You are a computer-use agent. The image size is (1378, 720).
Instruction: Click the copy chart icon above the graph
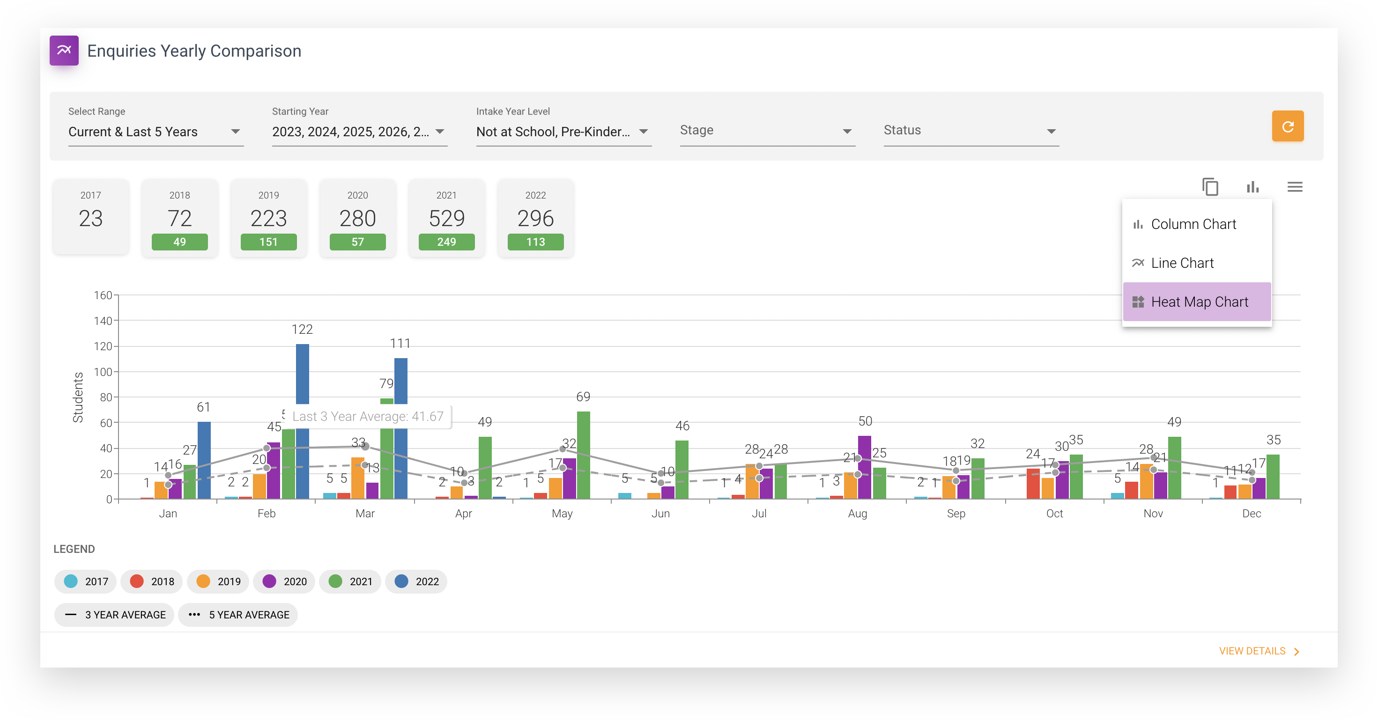point(1211,187)
